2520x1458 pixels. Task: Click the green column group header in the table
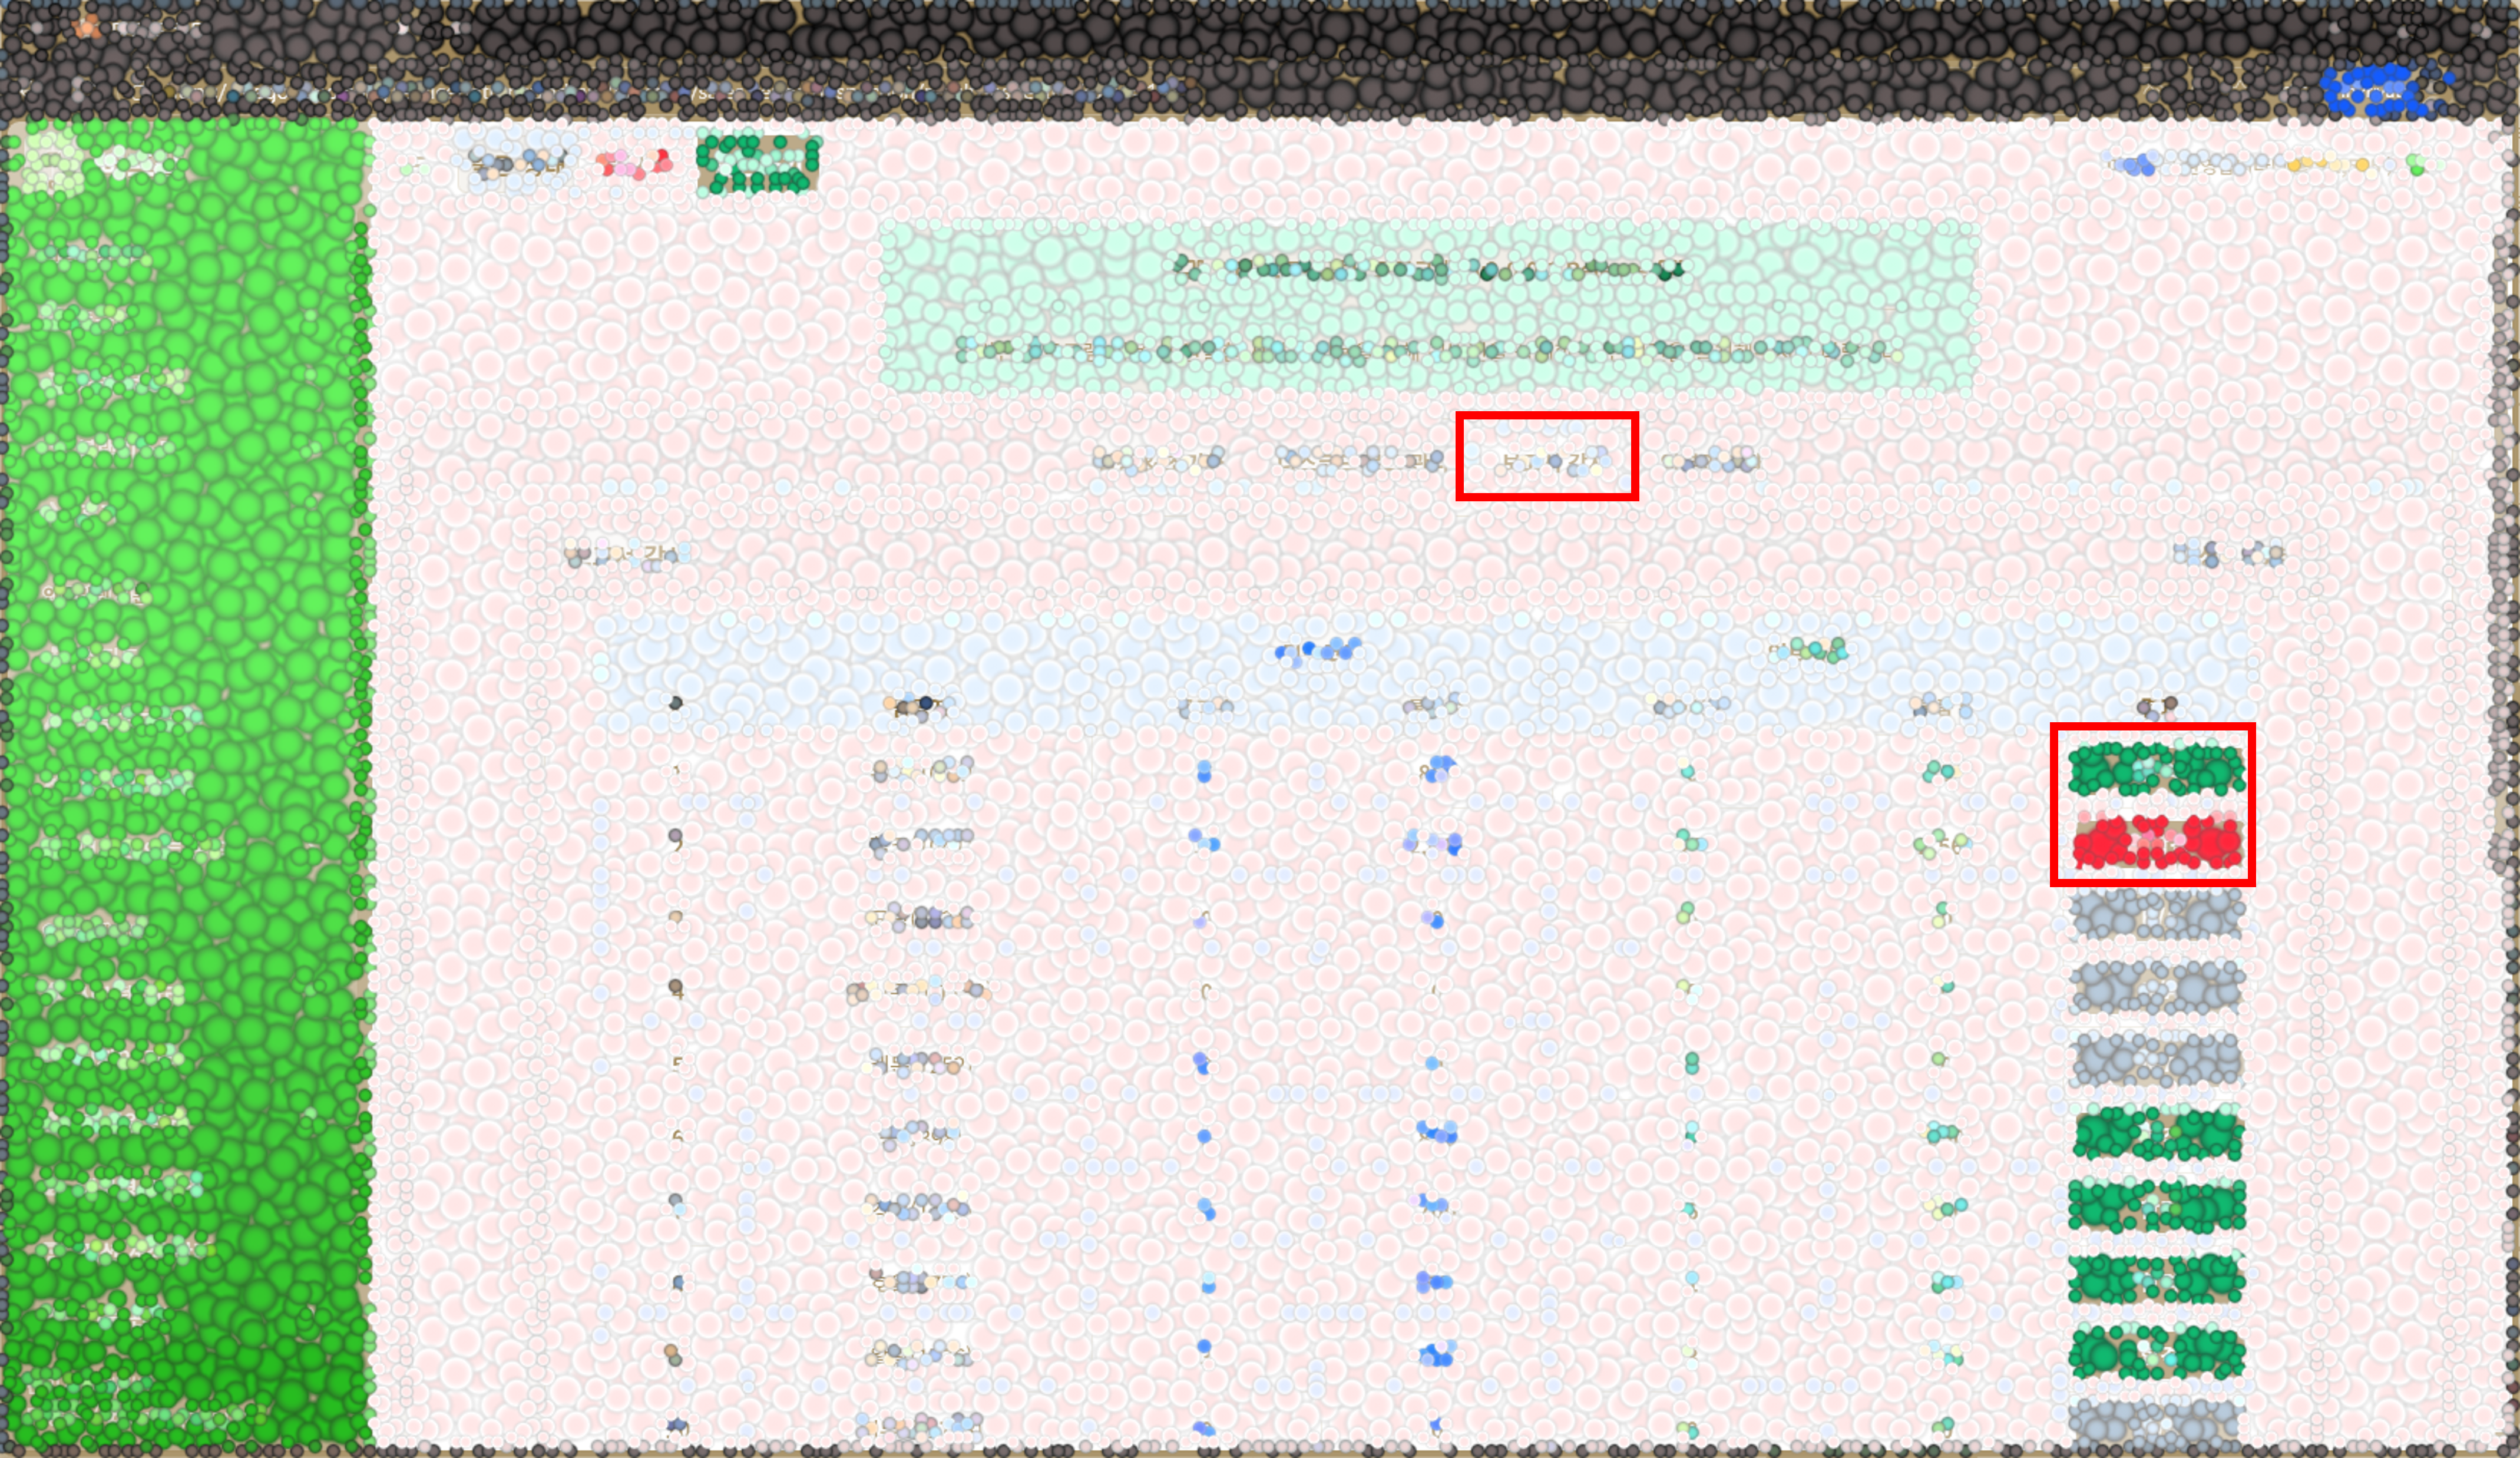tap(1808, 652)
